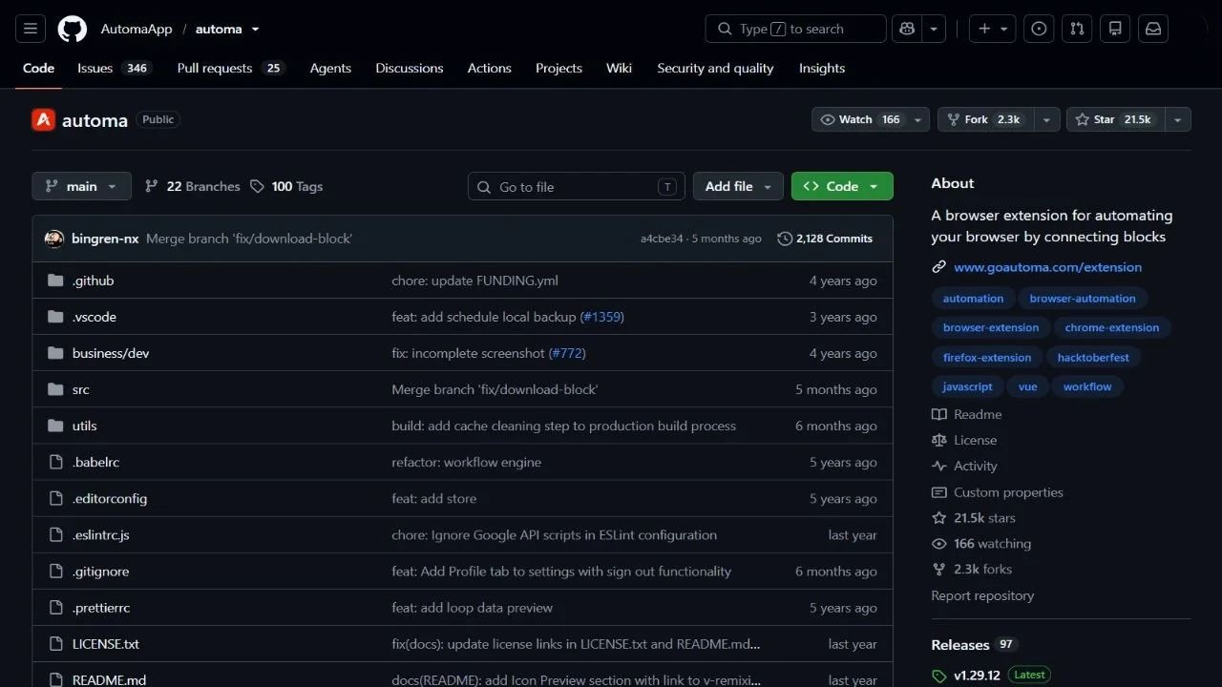The image size is (1222, 687).
Task: Open the Actions tab
Action: (x=490, y=68)
